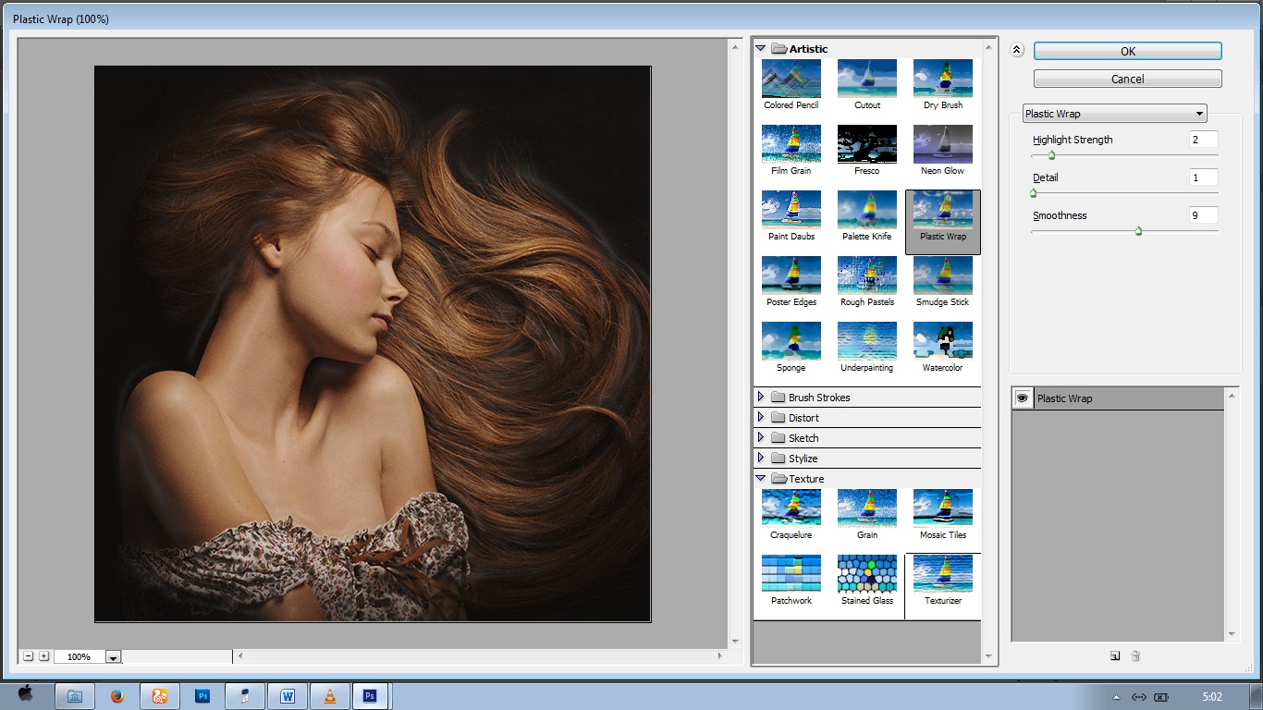
Task: Switch to Microsoft Word in taskbar
Action: [287, 696]
